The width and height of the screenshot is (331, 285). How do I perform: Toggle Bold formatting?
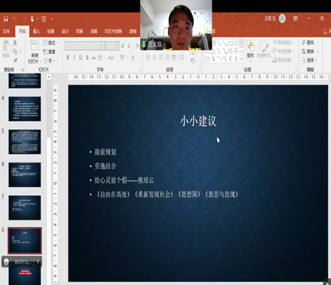tap(68, 58)
